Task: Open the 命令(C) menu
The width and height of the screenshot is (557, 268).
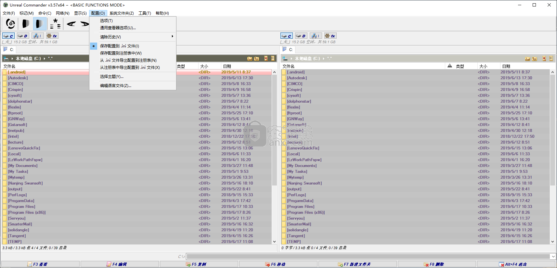Action: pos(45,13)
